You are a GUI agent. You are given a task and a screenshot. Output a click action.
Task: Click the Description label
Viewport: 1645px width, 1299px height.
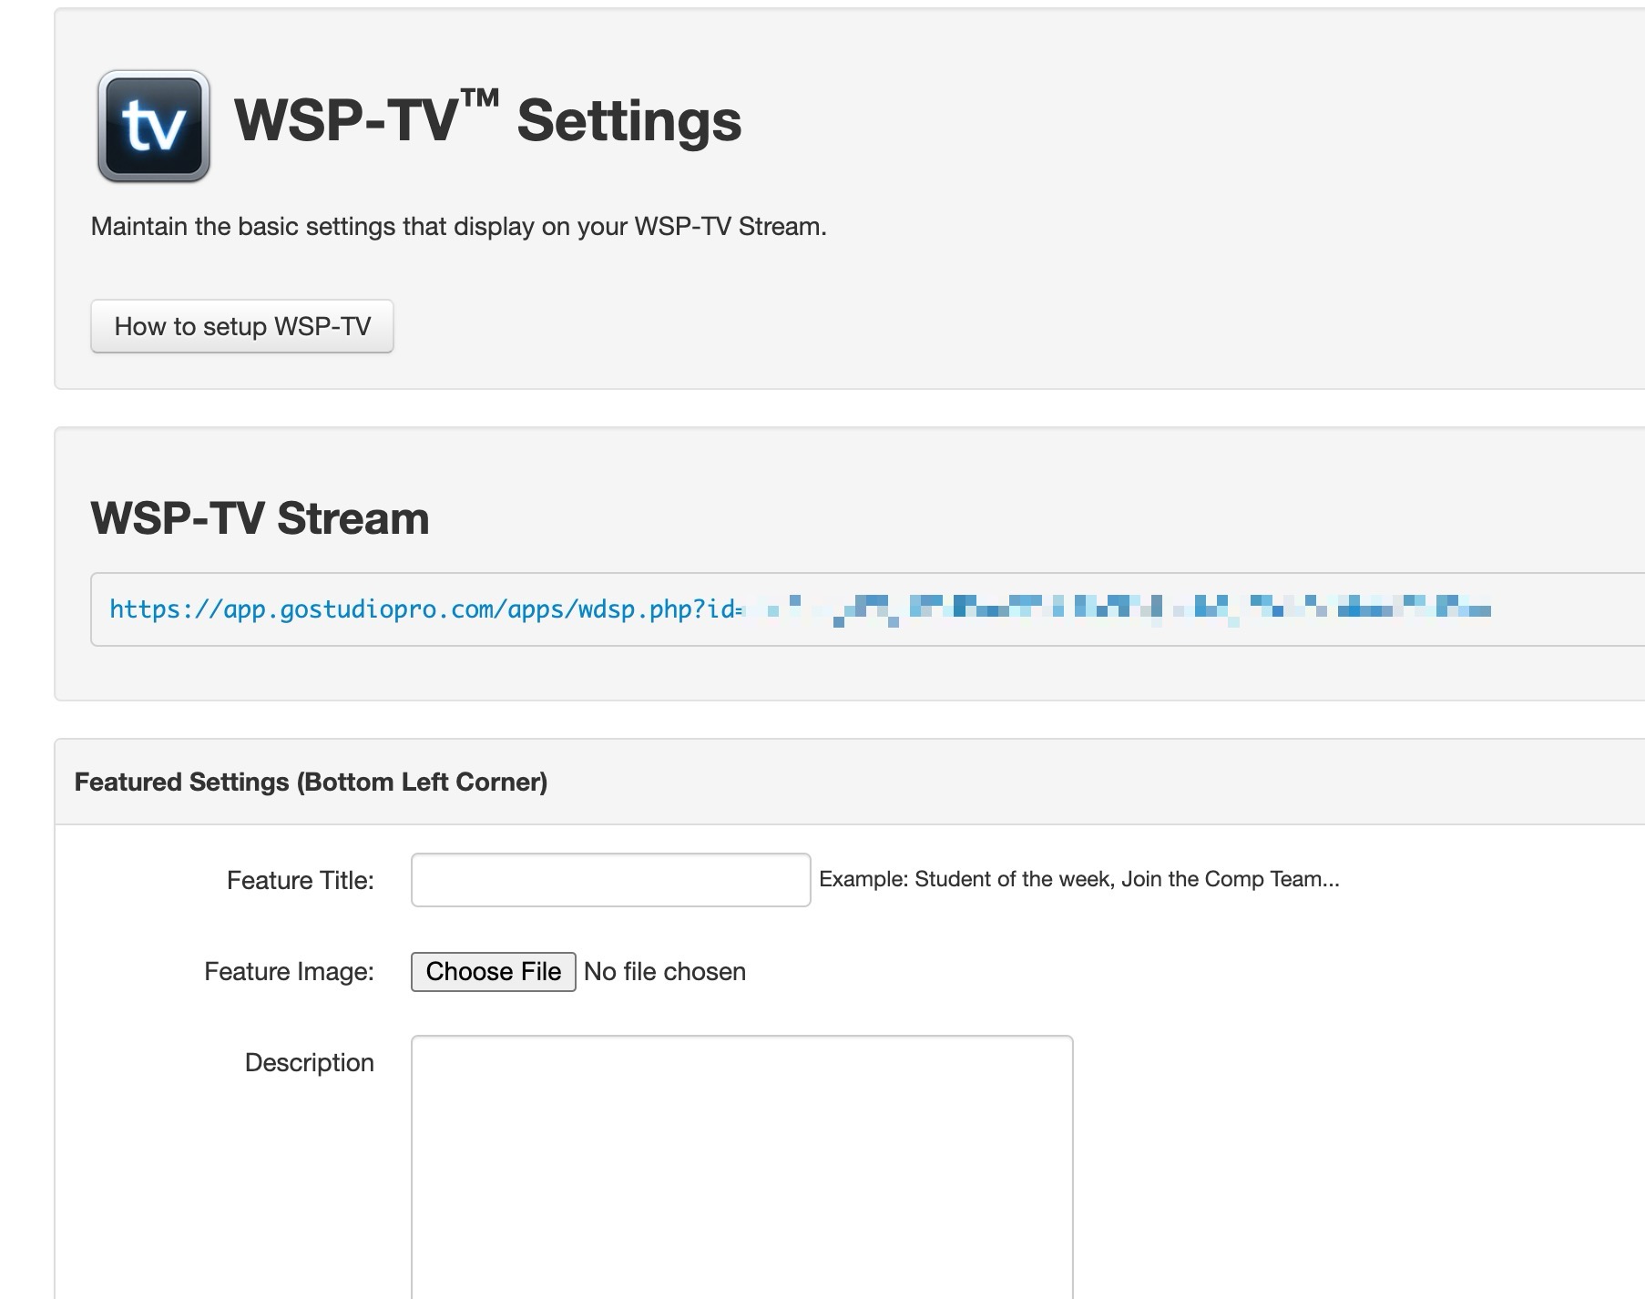click(x=310, y=1063)
